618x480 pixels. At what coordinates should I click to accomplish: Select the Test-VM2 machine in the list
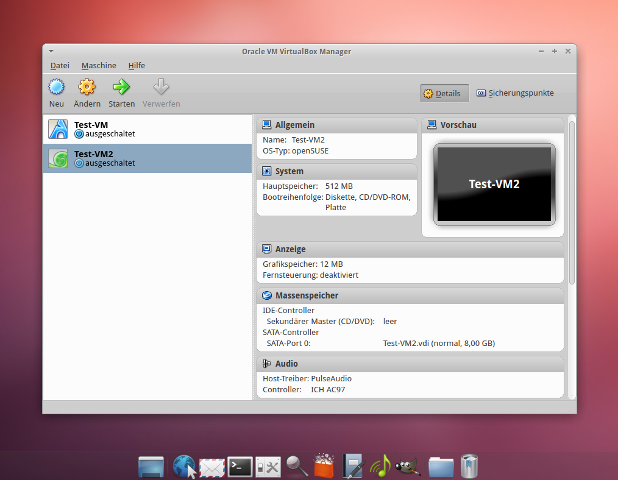tap(147, 158)
